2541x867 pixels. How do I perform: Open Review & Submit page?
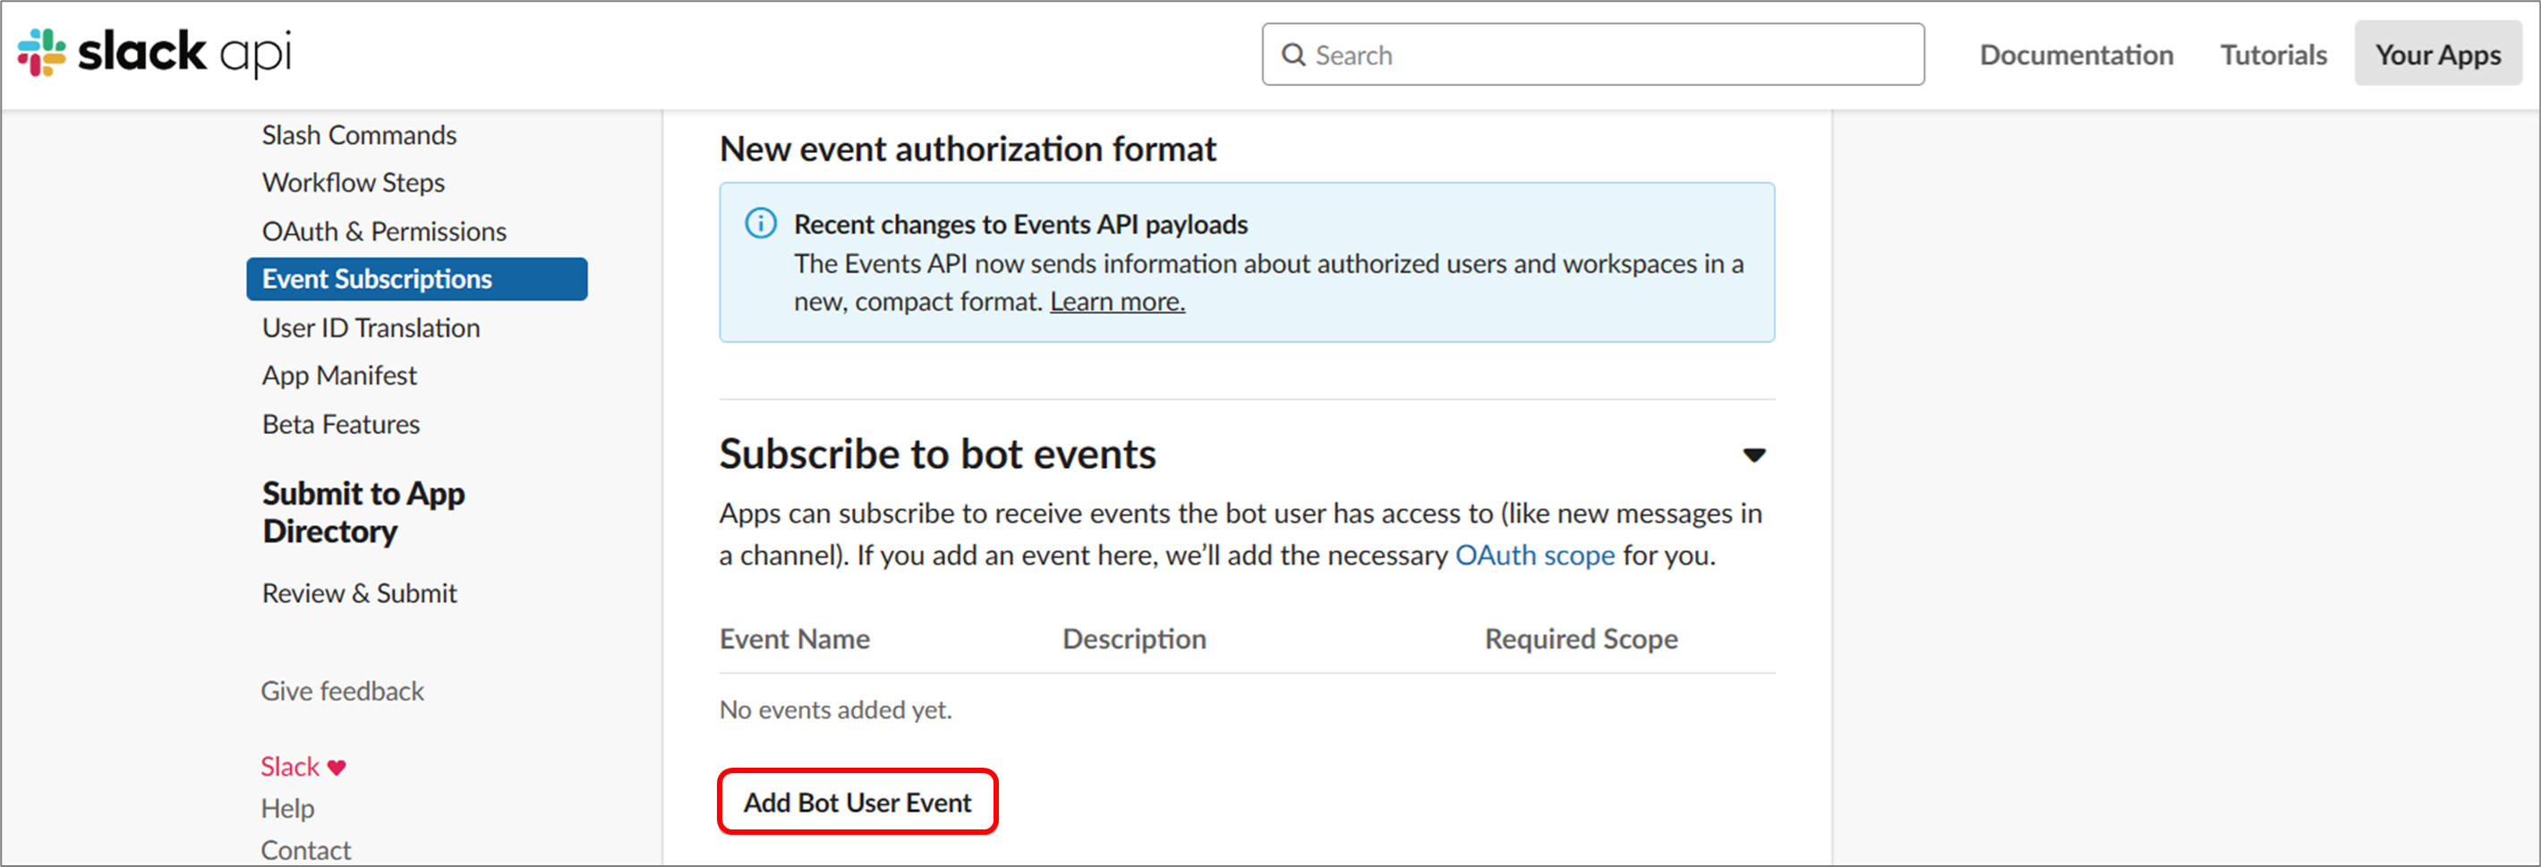point(359,594)
